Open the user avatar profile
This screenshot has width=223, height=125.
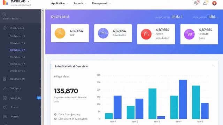point(214,3)
